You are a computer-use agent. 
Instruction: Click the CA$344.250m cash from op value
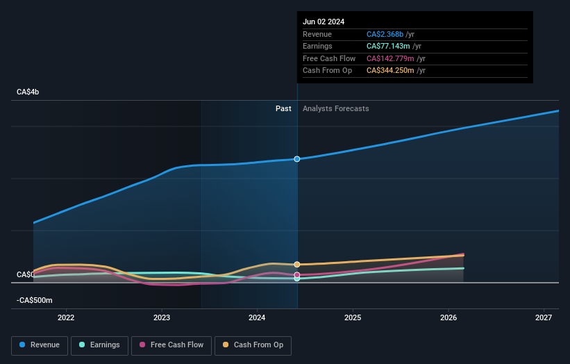coord(390,71)
